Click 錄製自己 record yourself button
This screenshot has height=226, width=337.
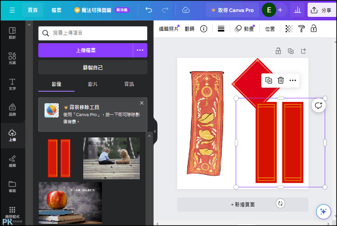(93, 68)
